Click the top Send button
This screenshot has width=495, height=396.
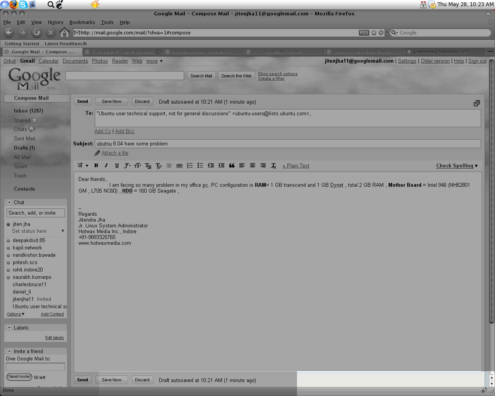point(83,101)
